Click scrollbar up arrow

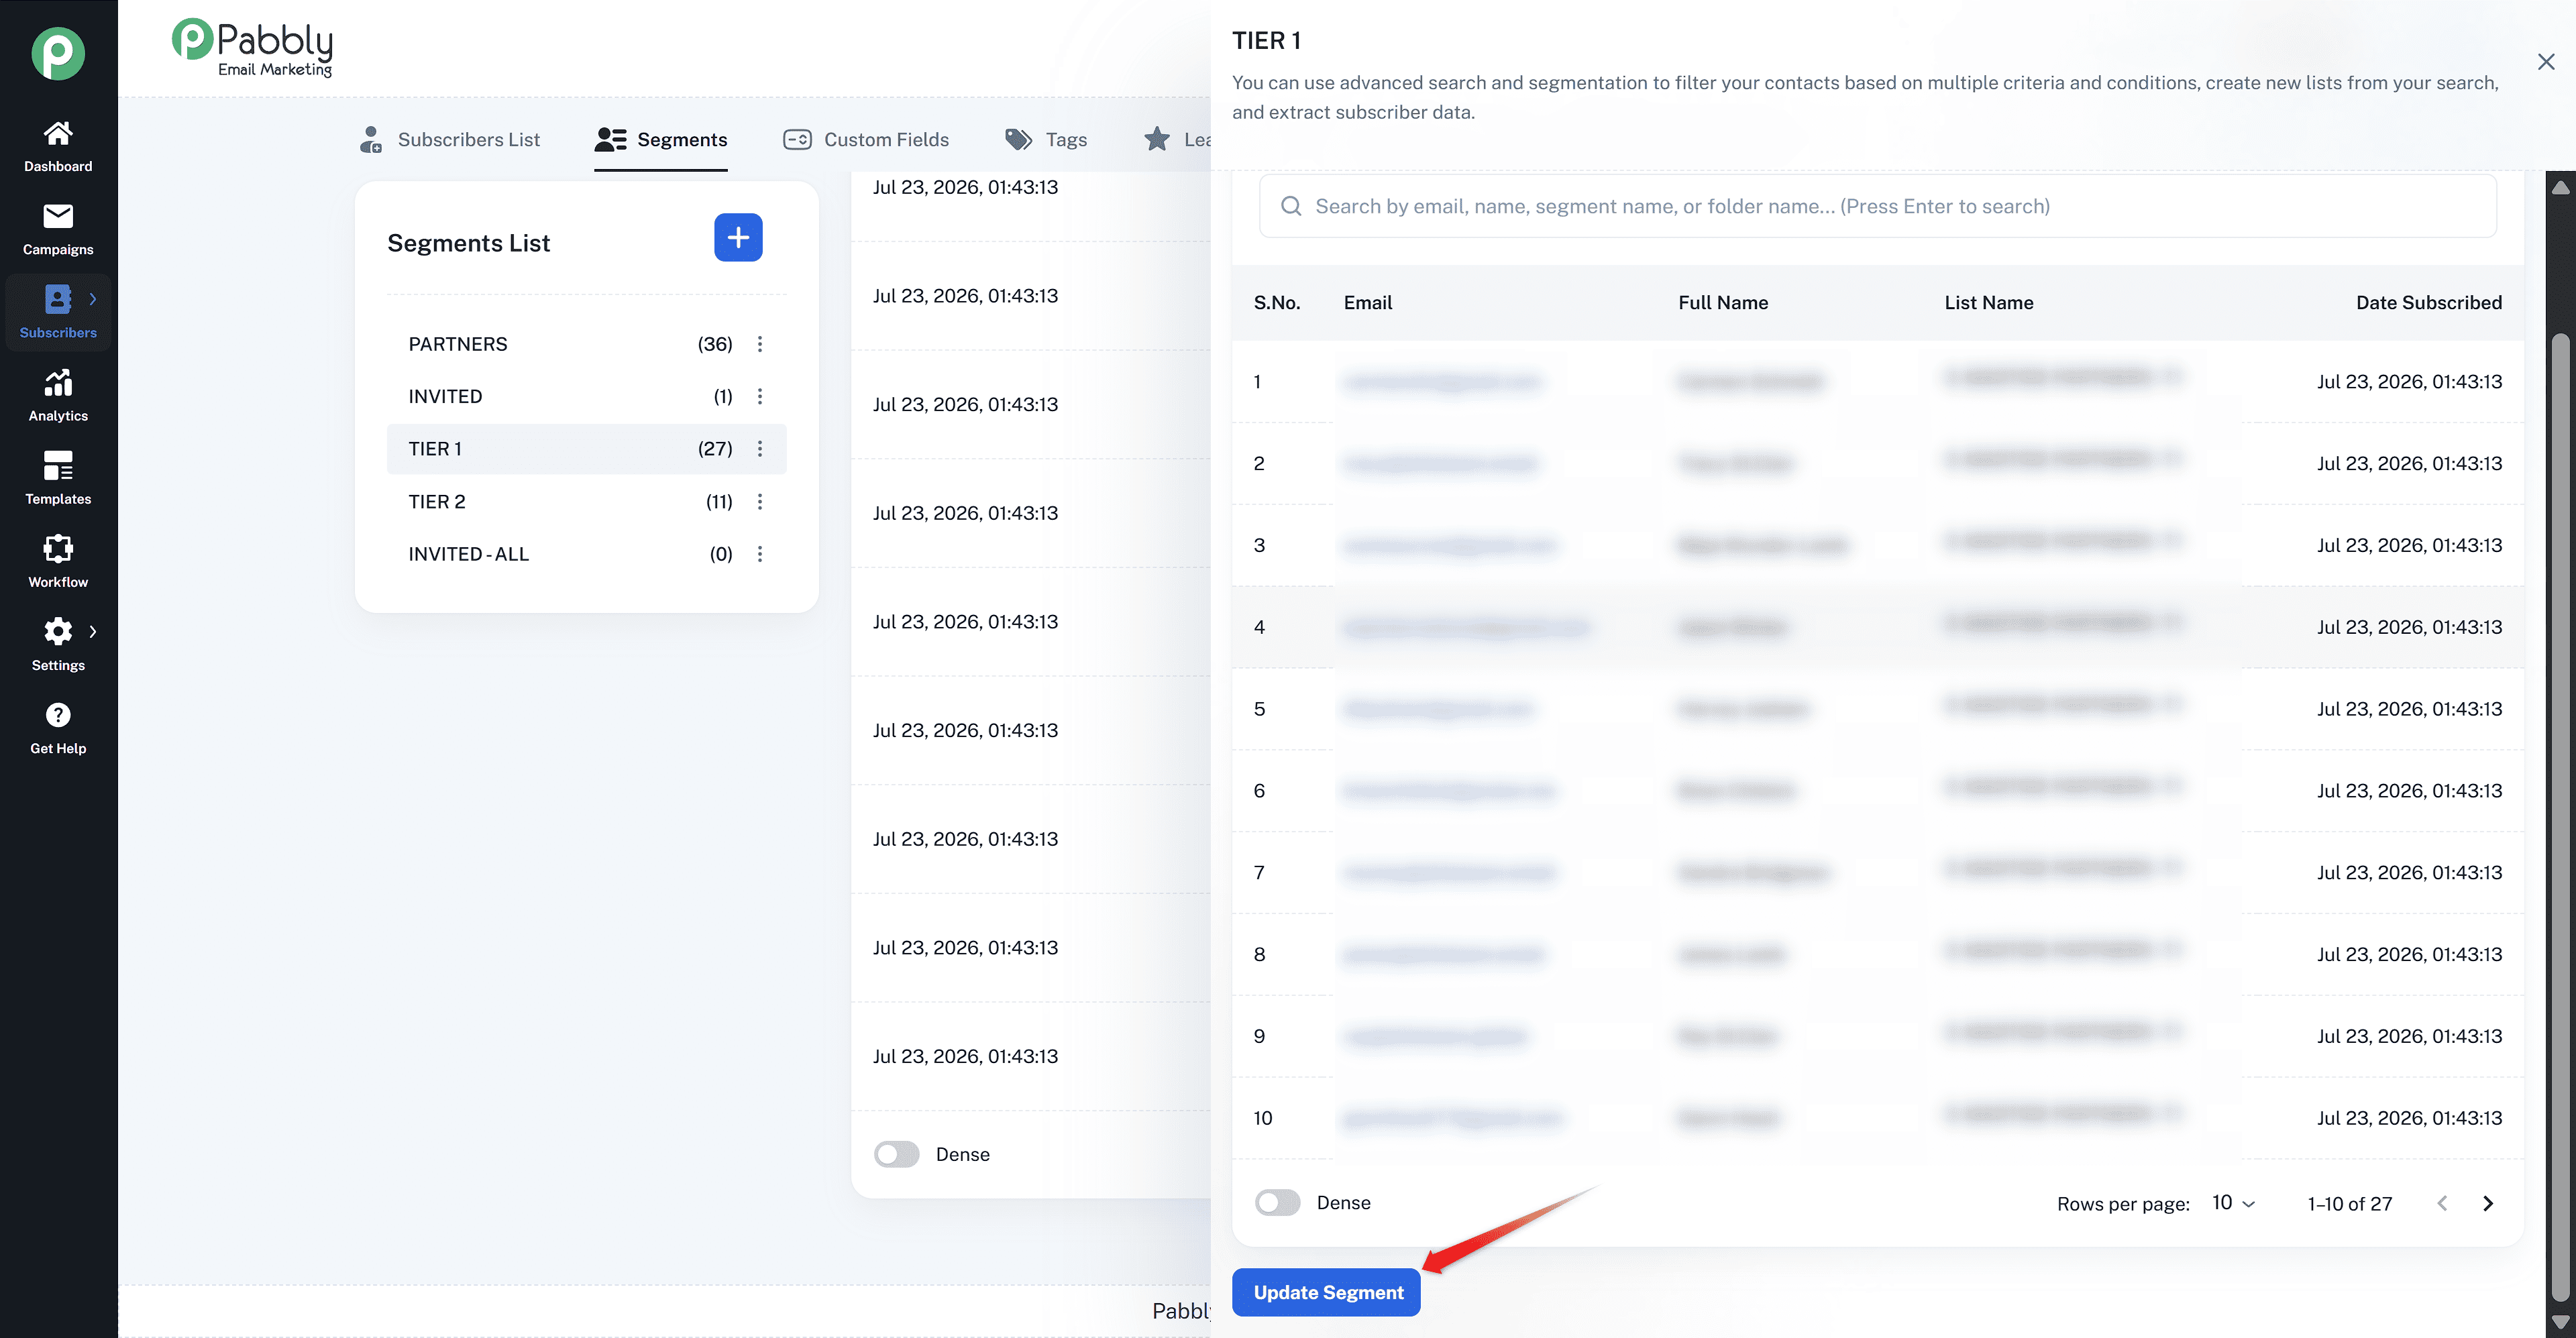click(x=2561, y=187)
